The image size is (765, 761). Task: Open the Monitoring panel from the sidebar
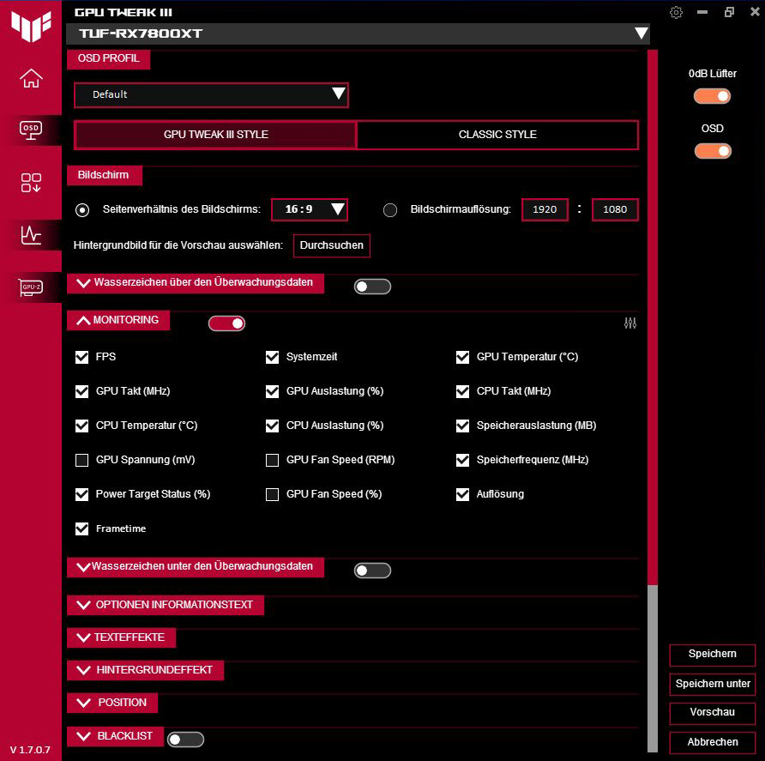(x=31, y=235)
